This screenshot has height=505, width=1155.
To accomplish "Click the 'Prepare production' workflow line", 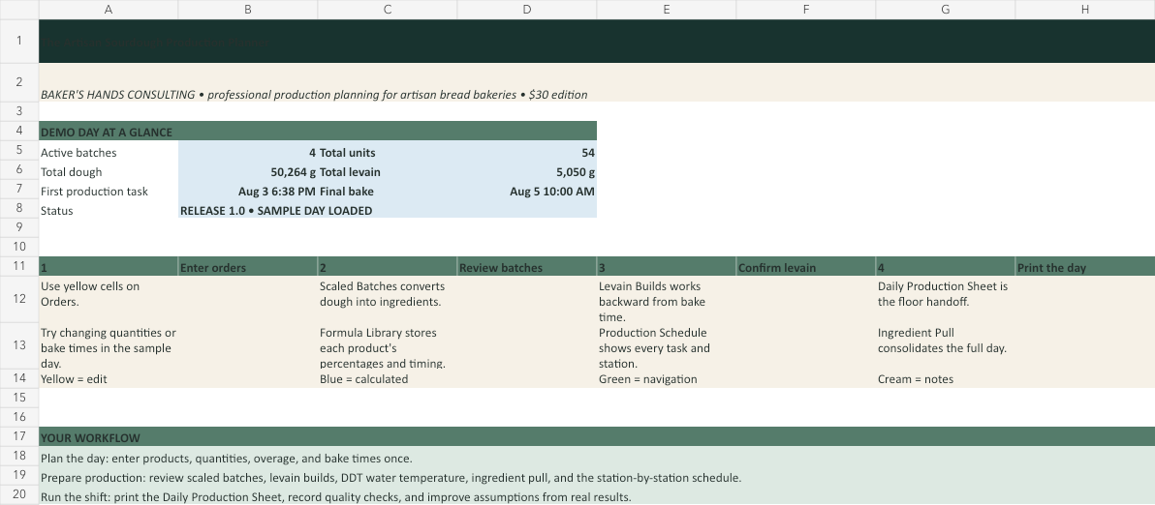I will click(597, 477).
